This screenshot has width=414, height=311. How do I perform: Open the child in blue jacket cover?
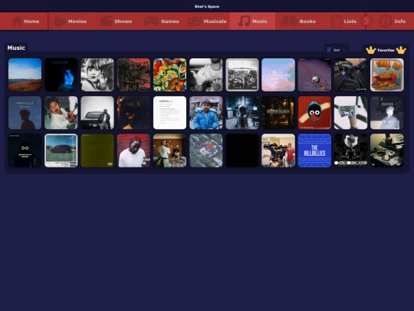click(206, 113)
